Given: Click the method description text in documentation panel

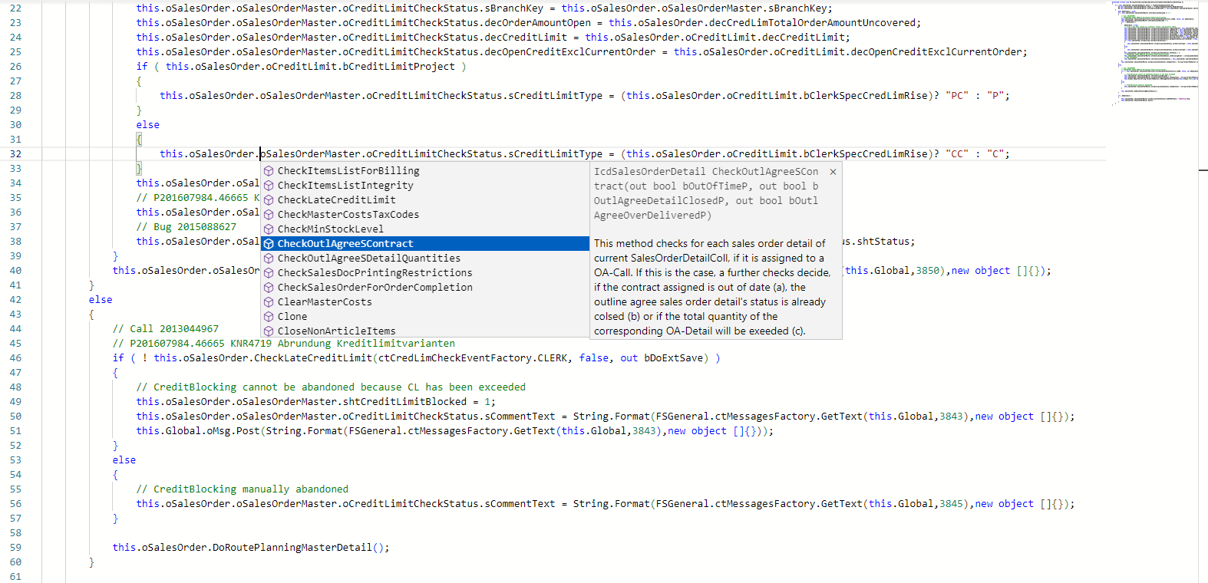Looking at the screenshot, I should click(x=712, y=288).
